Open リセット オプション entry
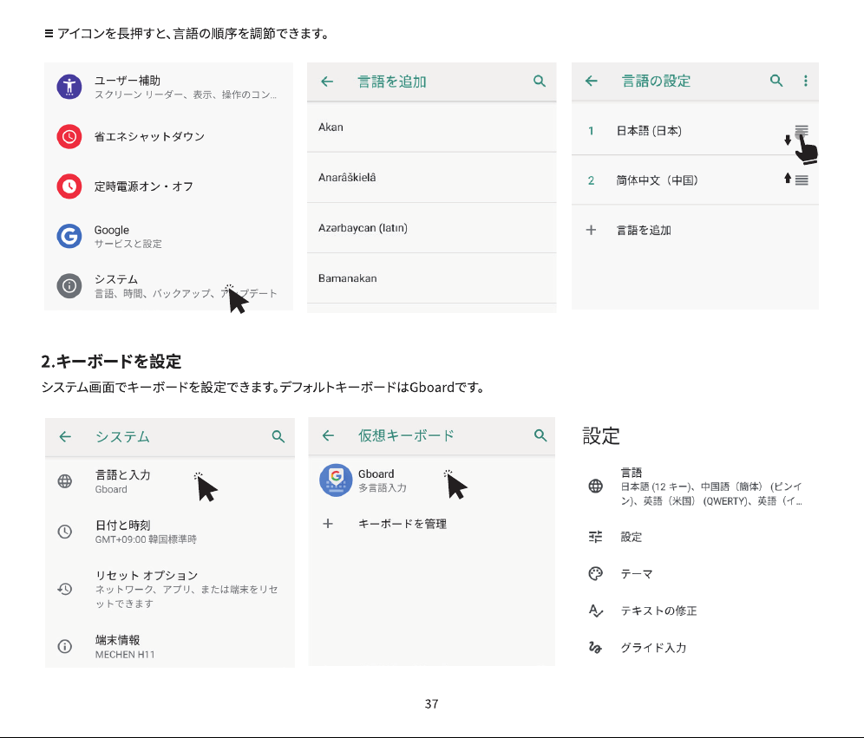 170,589
